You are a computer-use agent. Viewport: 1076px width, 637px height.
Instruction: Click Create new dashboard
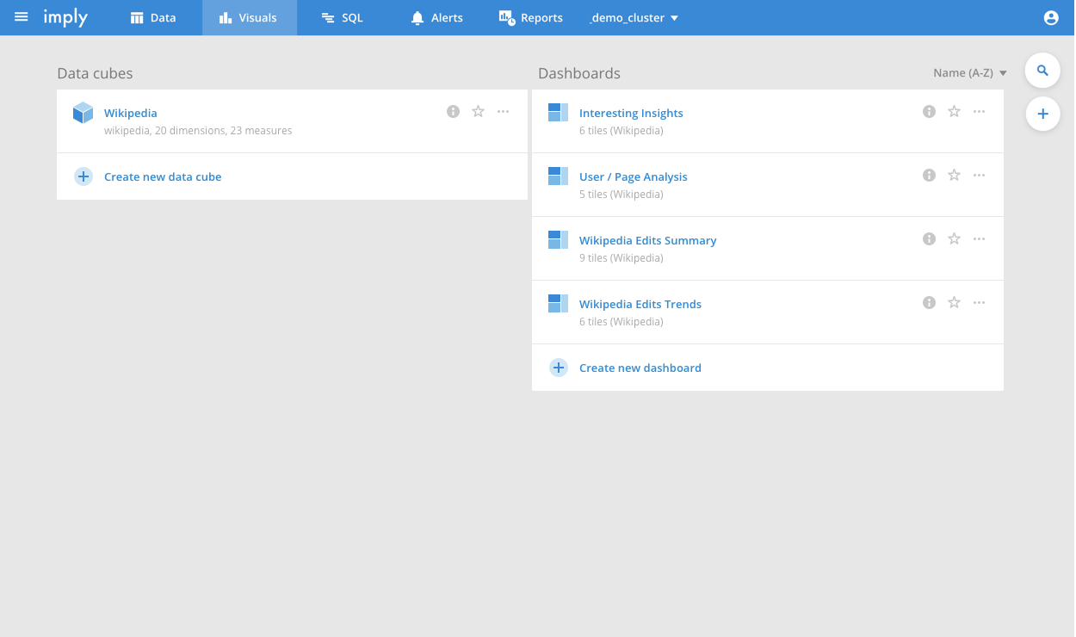(640, 368)
